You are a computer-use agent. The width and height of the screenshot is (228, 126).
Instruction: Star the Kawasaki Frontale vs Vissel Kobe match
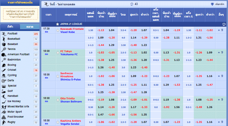(x=58, y=30)
